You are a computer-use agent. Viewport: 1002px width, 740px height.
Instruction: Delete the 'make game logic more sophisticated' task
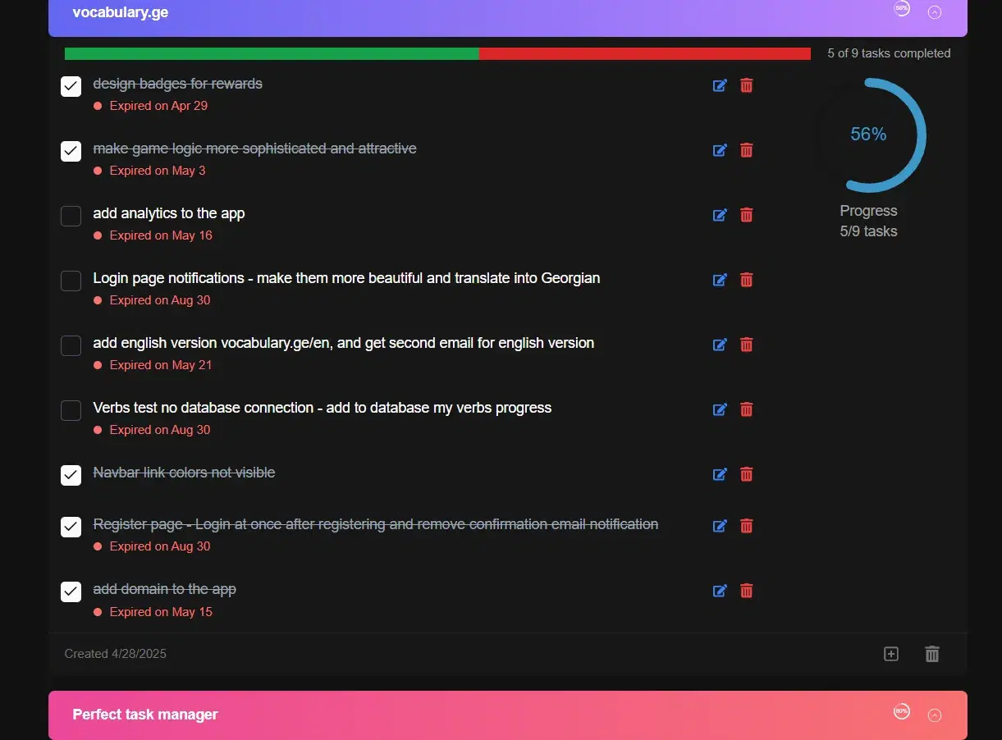(x=747, y=150)
